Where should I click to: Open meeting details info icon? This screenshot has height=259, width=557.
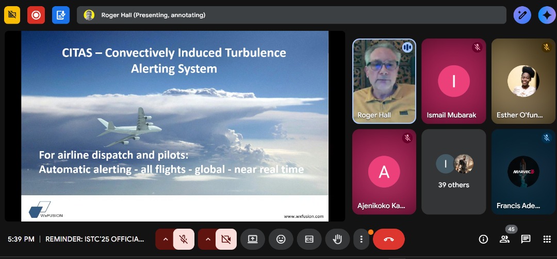pyautogui.click(x=483, y=239)
